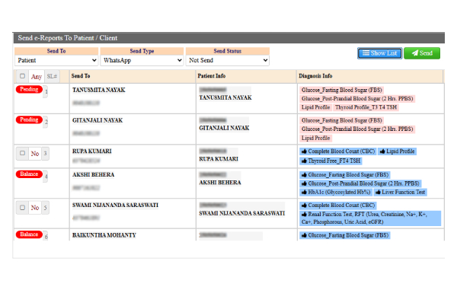Select GITANJALI NAYAK's Glucose_Fasting Blood Sugar tag
The height and width of the screenshot is (290, 457).
pos(341,120)
